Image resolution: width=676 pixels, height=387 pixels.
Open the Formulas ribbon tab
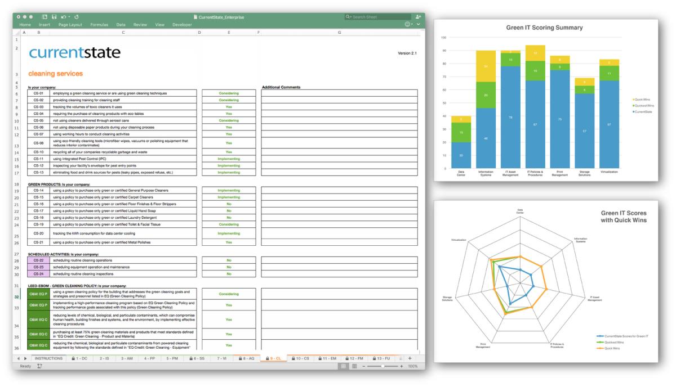point(99,25)
